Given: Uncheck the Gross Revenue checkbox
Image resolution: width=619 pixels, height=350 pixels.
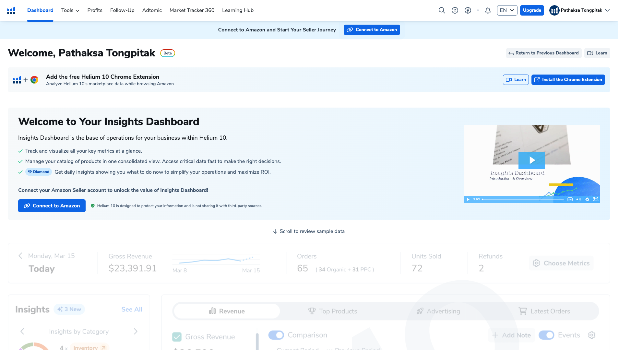Looking at the screenshot, I should coord(177,337).
